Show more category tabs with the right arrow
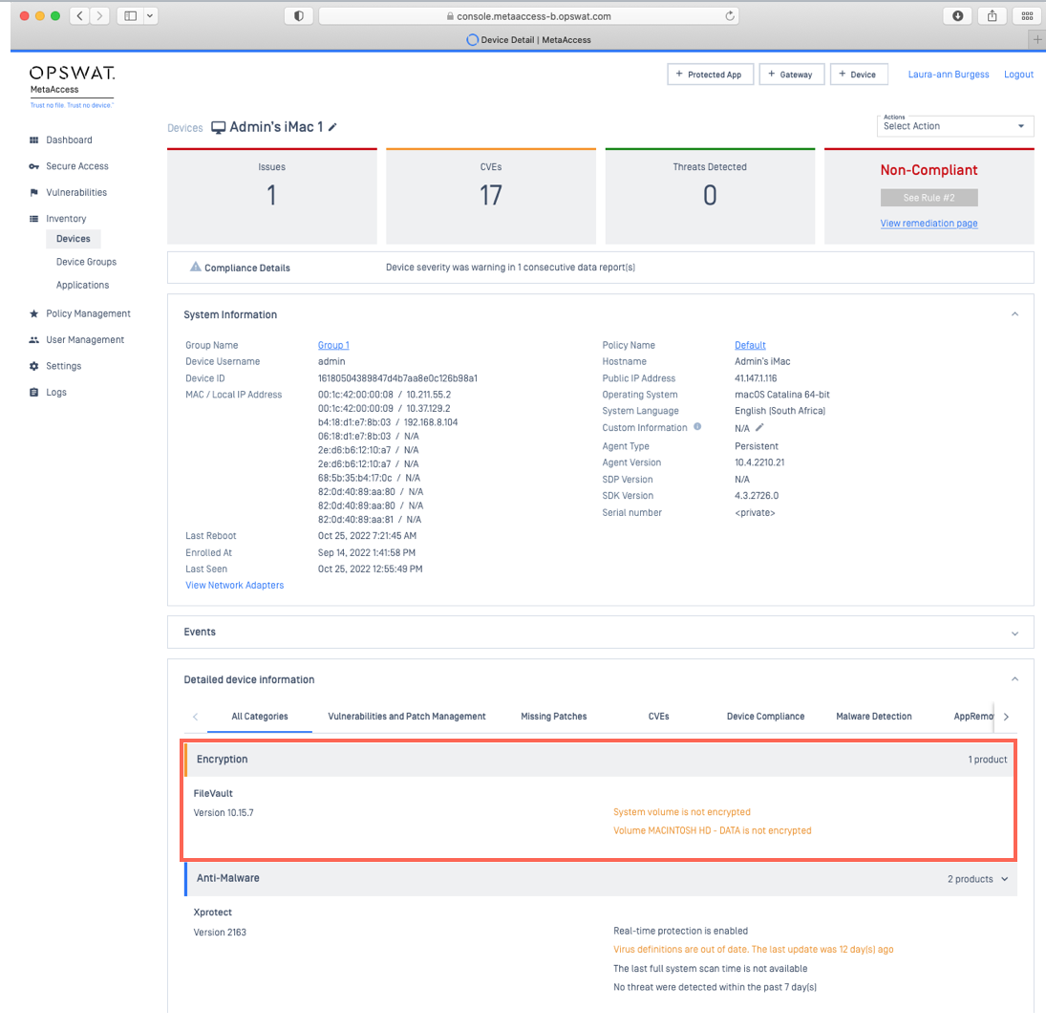Viewport: 1046px width, 1031px height. pyautogui.click(x=1006, y=717)
